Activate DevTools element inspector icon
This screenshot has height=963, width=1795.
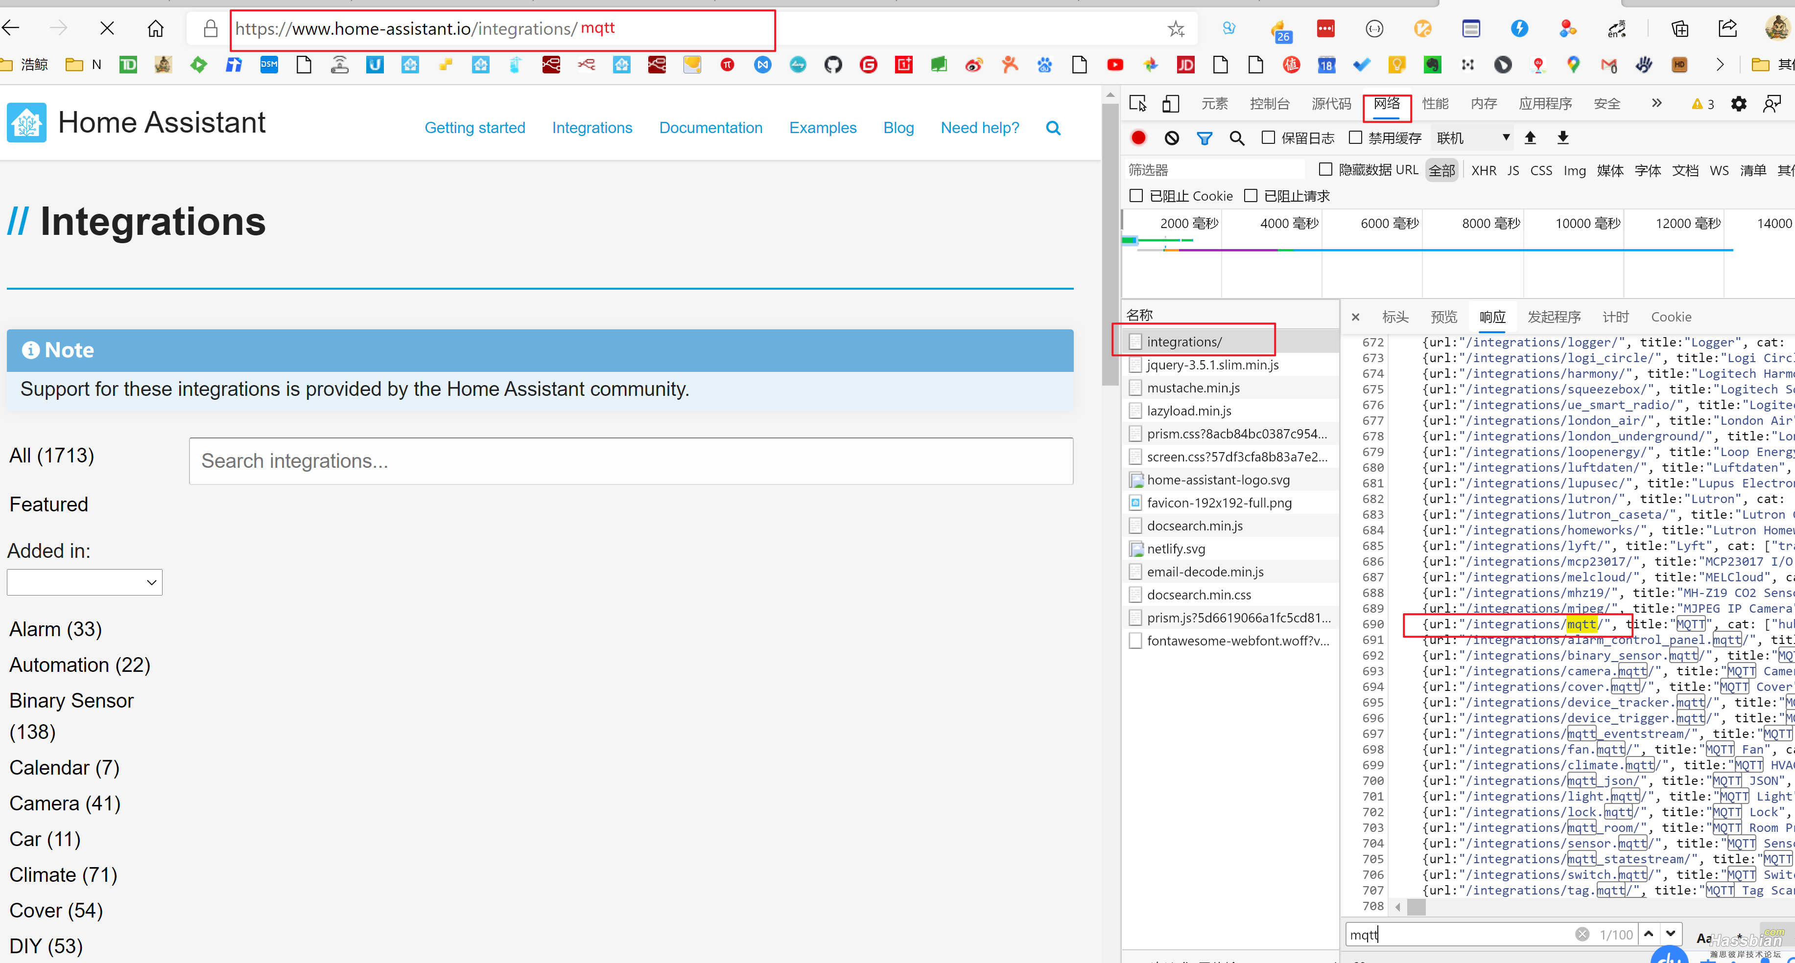click(x=1137, y=104)
